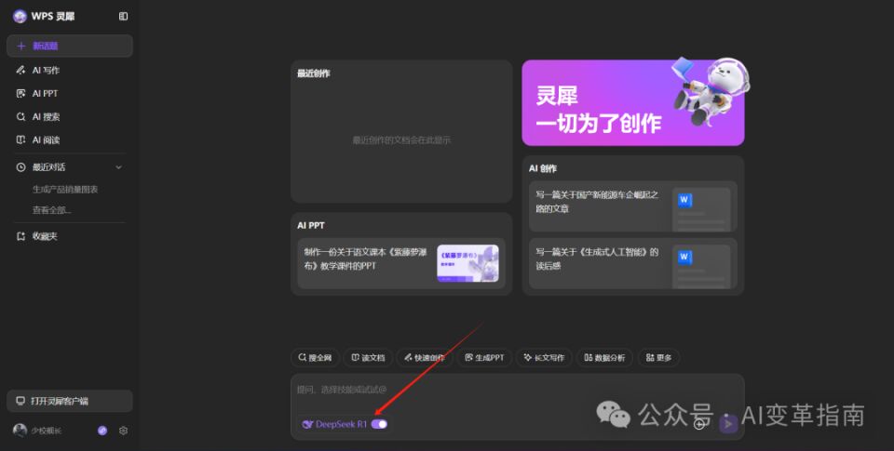This screenshot has height=451, width=894.
Task: Toggle the DeepSeek R1 switch
Action: click(x=379, y=424)
